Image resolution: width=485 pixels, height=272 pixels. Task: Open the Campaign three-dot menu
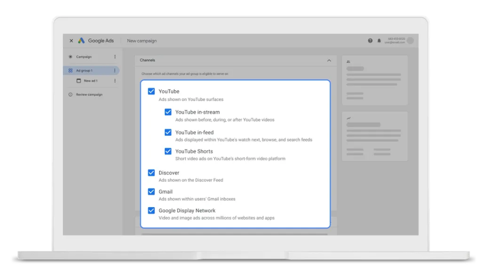[115, 57]
